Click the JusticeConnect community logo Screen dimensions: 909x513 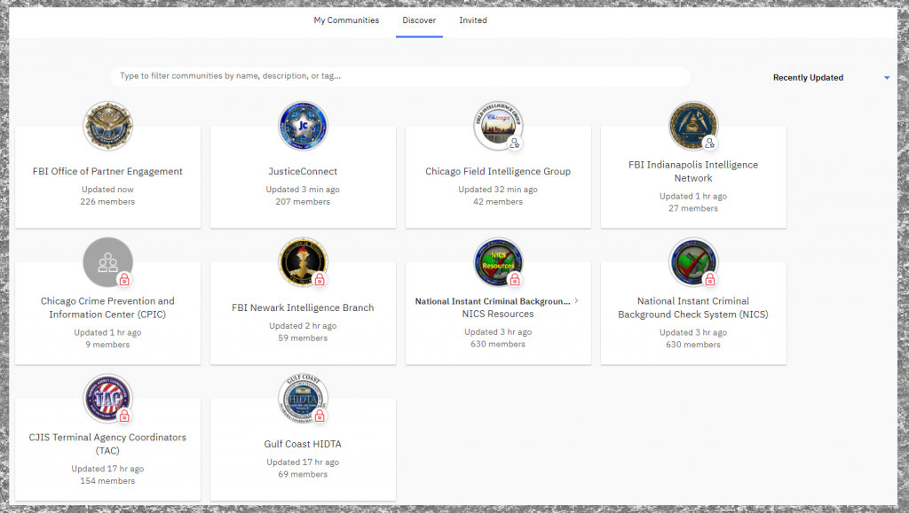(303, 126)
